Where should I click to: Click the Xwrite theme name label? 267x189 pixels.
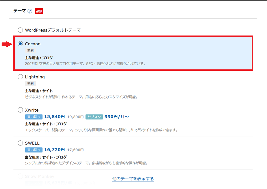(32, 110)
